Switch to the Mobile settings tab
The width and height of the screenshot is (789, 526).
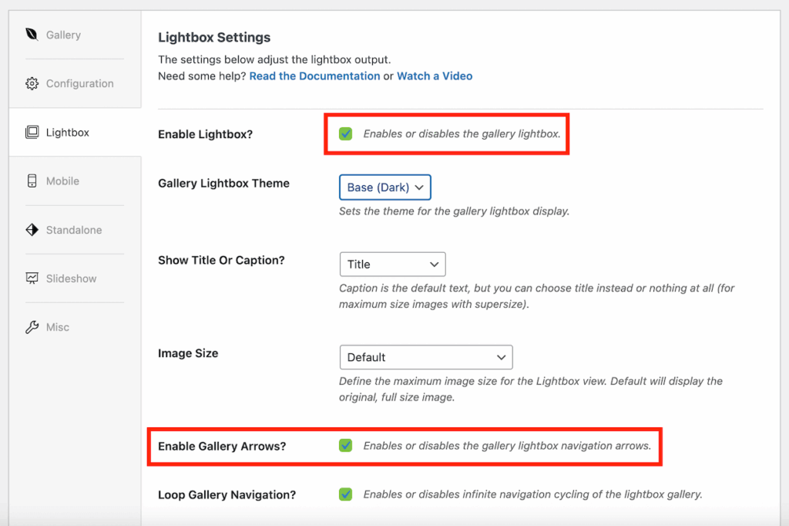point(61,180)
